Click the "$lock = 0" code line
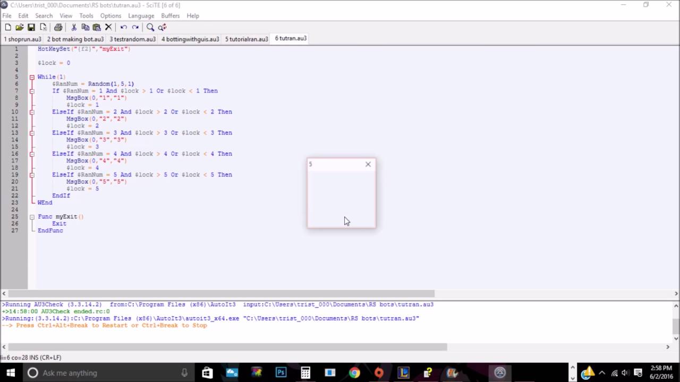This screenshot has width=680, height=382. 54,63
